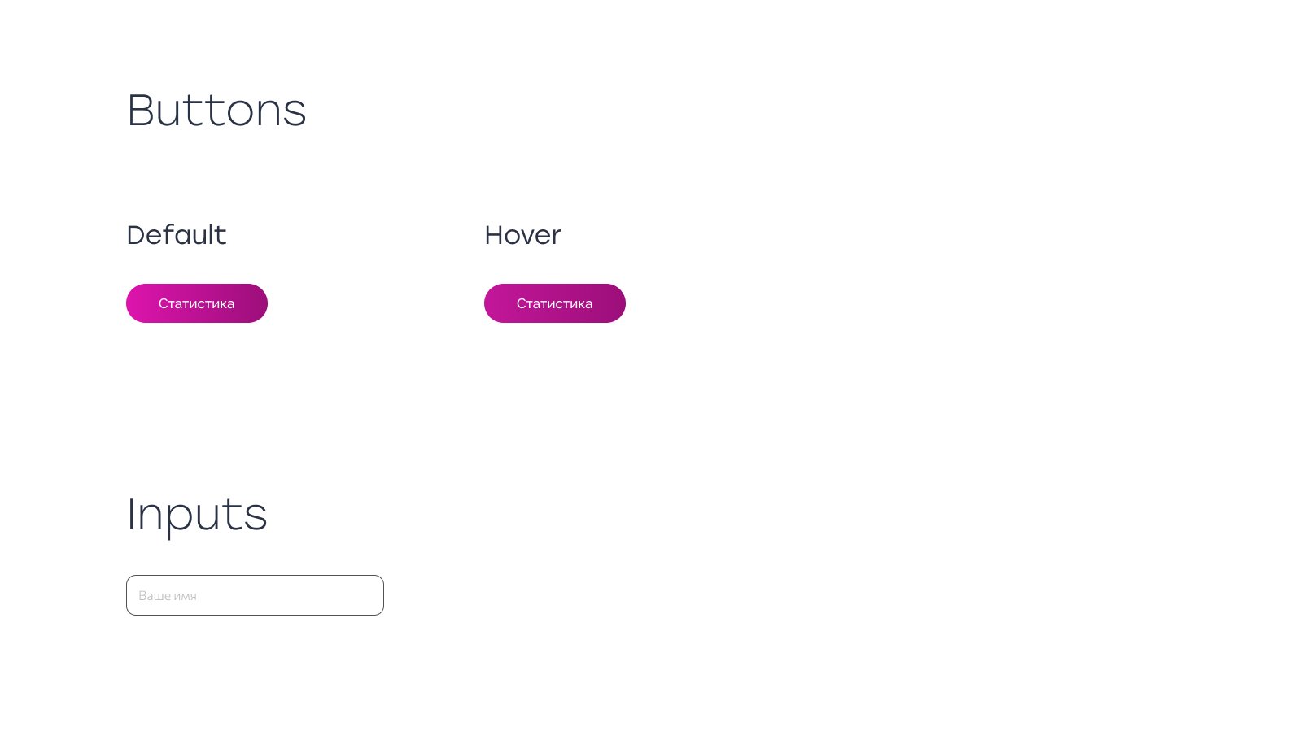This screenshot has height=753, width=1302.
Task: Click the large Buttons section title
Action: click(216, 111)
